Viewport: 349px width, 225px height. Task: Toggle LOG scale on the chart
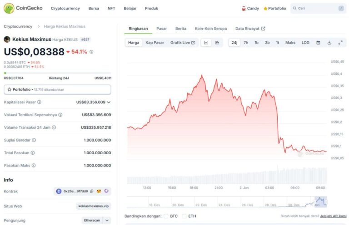click(x=305, y=43)
